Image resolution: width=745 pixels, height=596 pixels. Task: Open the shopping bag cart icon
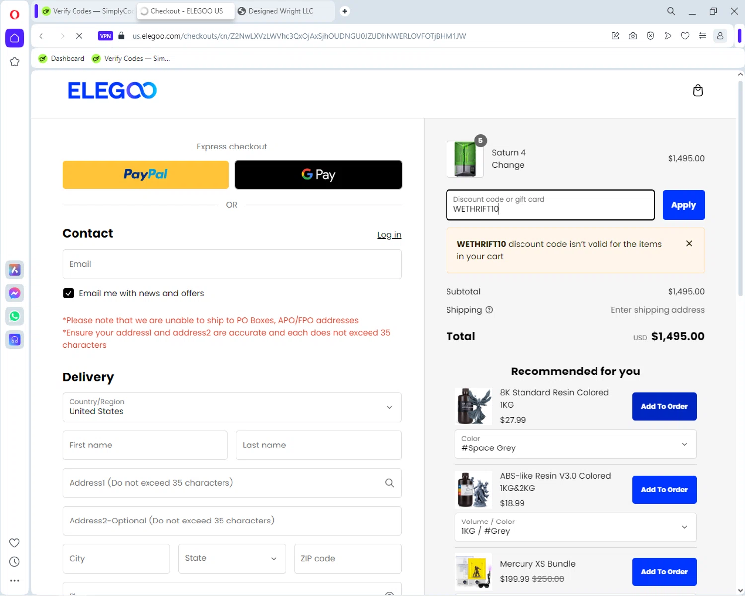pos(698,90)
